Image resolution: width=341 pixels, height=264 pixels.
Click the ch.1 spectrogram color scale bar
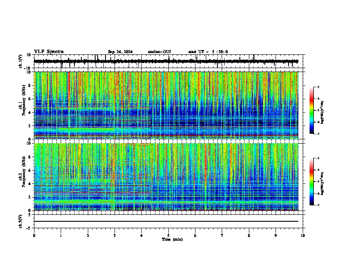(x=312, y=110)
